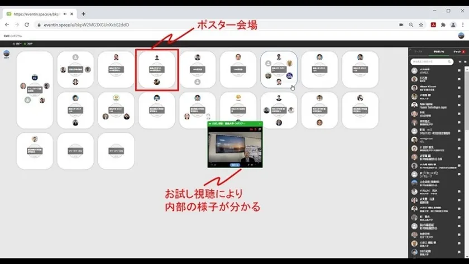The width and height of the screenshot is (469, 264).
Task: Click the magnifier icon in participant search
Action: point(449,61)
